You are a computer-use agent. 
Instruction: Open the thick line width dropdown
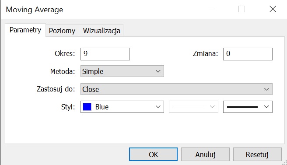tap(248, 107)
